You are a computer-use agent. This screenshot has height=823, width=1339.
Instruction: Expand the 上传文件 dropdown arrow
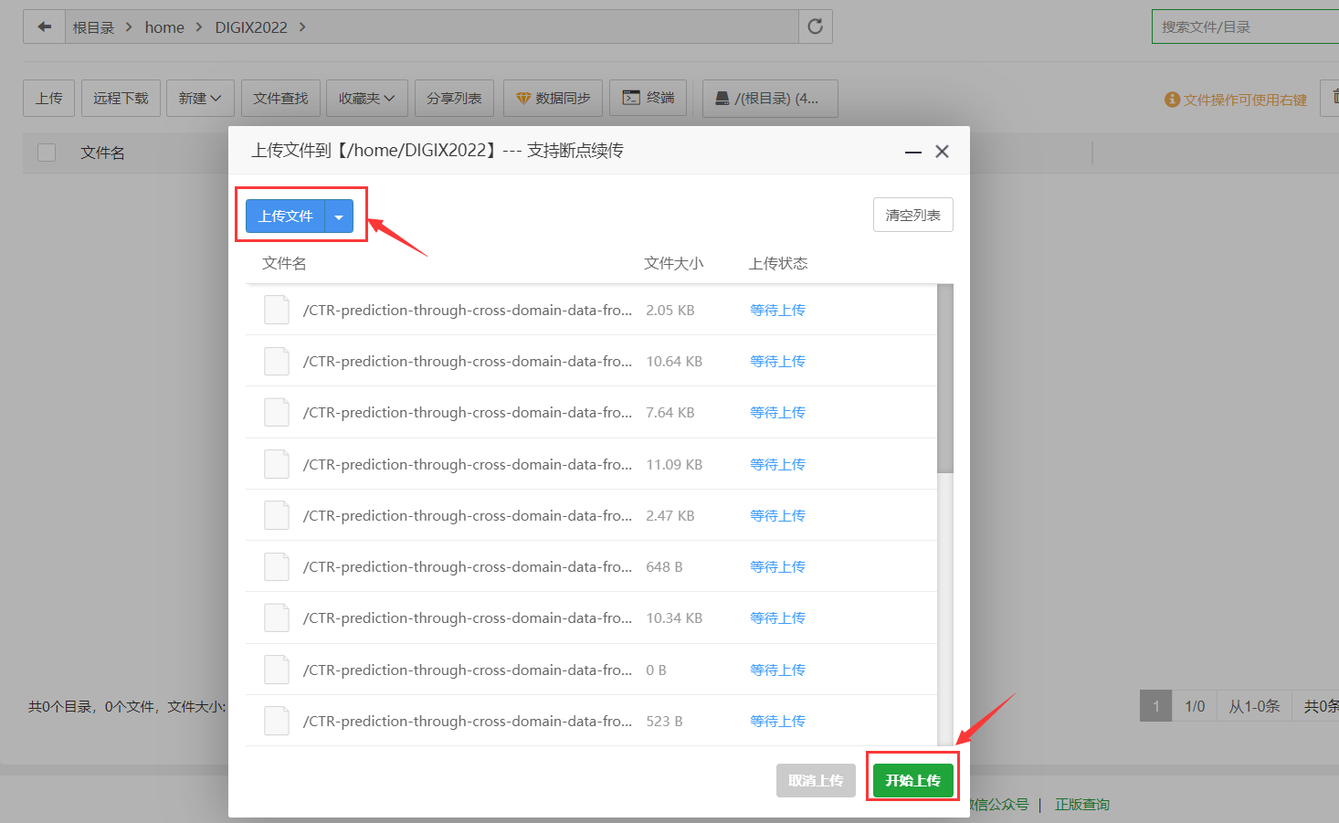(x=339, y=216)
